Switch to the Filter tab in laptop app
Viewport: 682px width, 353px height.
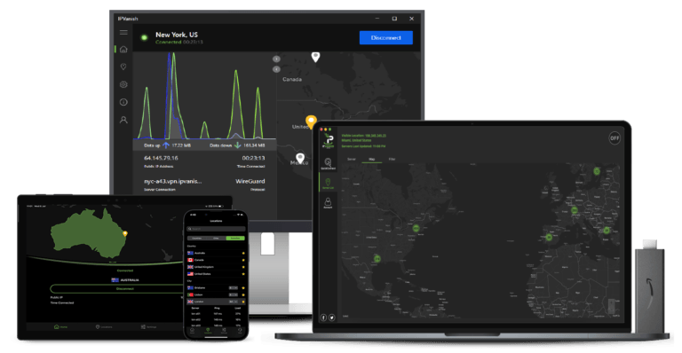[392, 160]
